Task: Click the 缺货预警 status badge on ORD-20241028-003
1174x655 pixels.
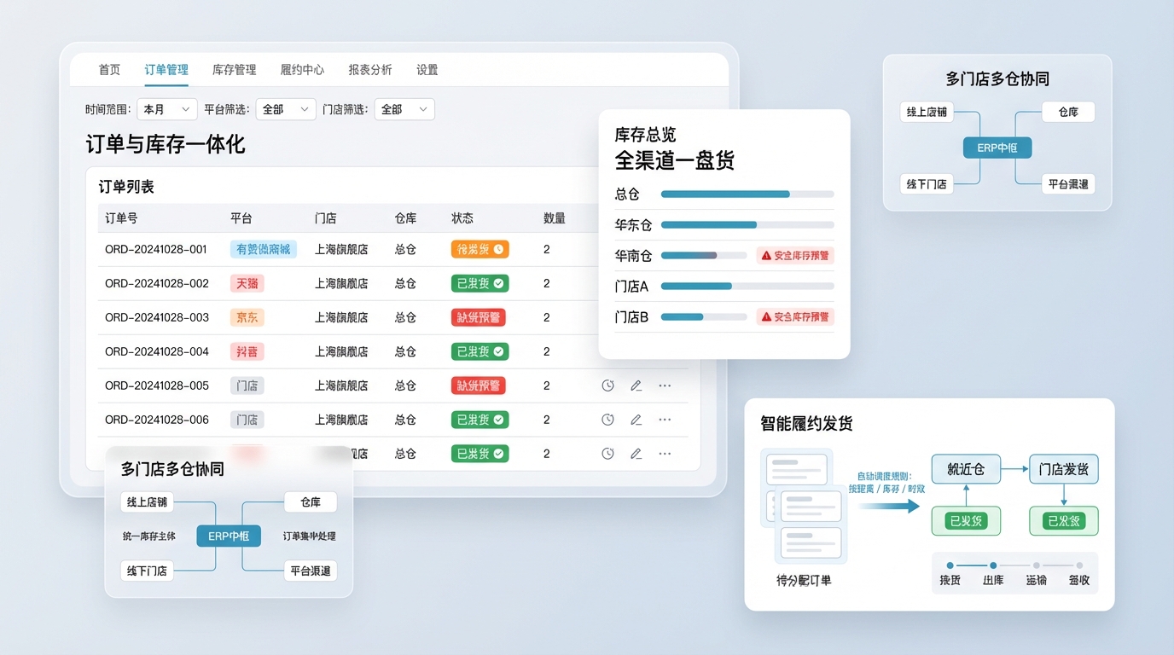Action: coord(479,317)
